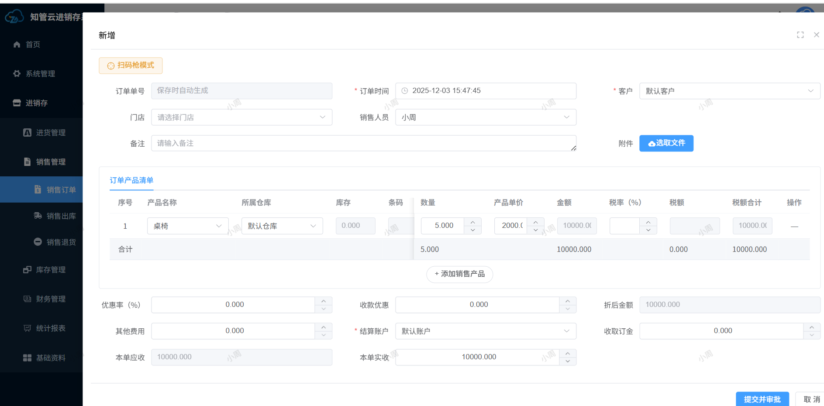Click the gear icon for 系统管理
The width and height of the screenshot is (824, 406).
tap(17, 74)
